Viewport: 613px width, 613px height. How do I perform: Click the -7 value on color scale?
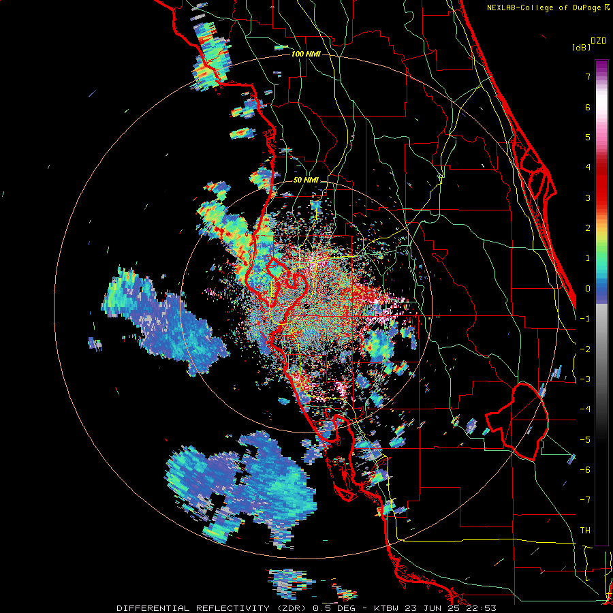tap(585, 500)
